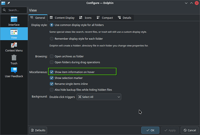Maximize the Configure window
This screenshot has height=135, width=200.
point(191,3)
